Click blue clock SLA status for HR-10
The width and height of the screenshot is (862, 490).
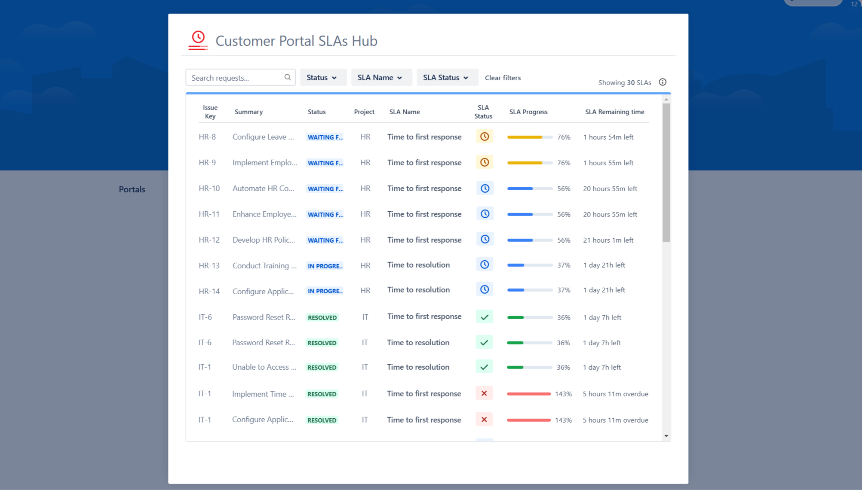pyautogui.click(x=485, y=188)
